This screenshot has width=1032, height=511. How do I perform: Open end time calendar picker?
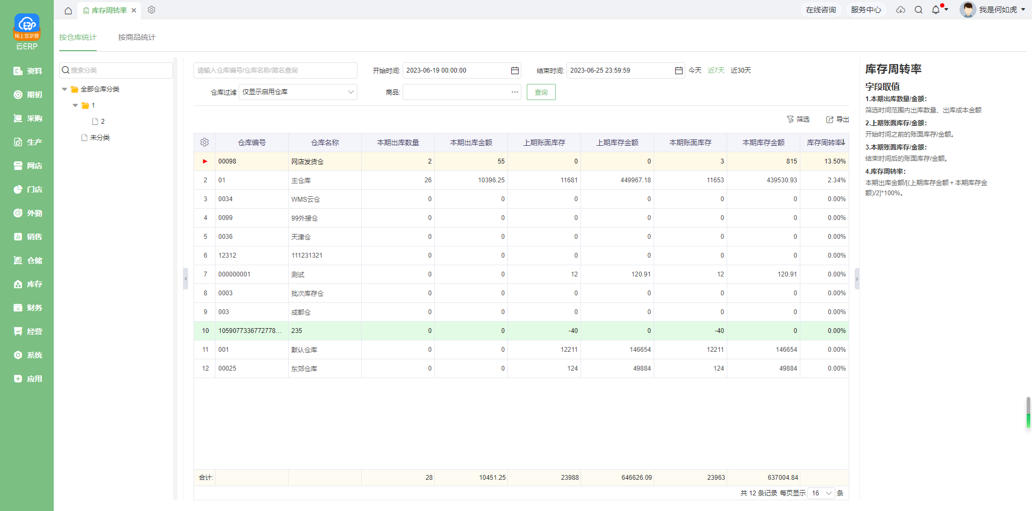679,70
